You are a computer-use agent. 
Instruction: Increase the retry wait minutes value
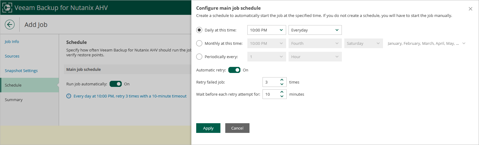click(282, 92)
